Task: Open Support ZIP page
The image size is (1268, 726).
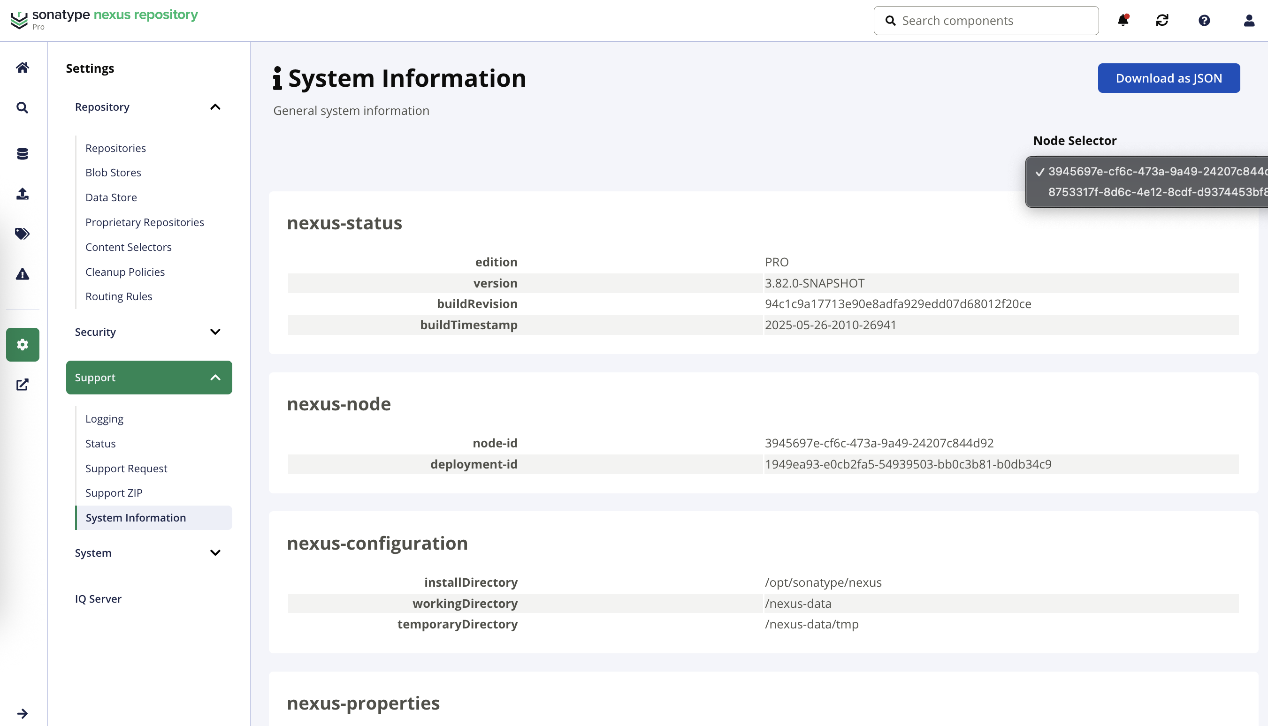Action: tap(114, 492)
